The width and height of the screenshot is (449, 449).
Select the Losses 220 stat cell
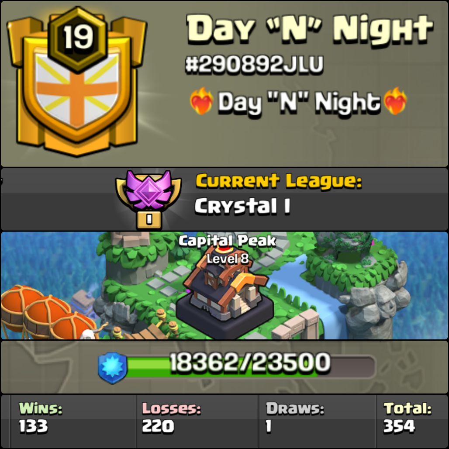(x=197, y=421)
